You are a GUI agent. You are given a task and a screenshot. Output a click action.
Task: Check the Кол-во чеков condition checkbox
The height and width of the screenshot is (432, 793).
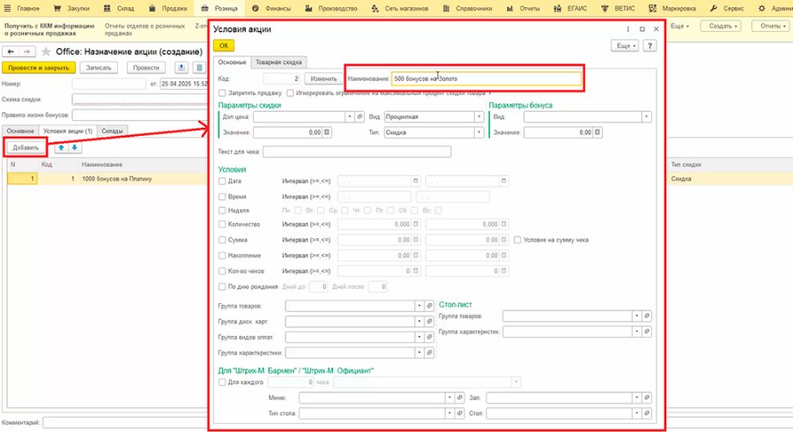coord(222,272)
